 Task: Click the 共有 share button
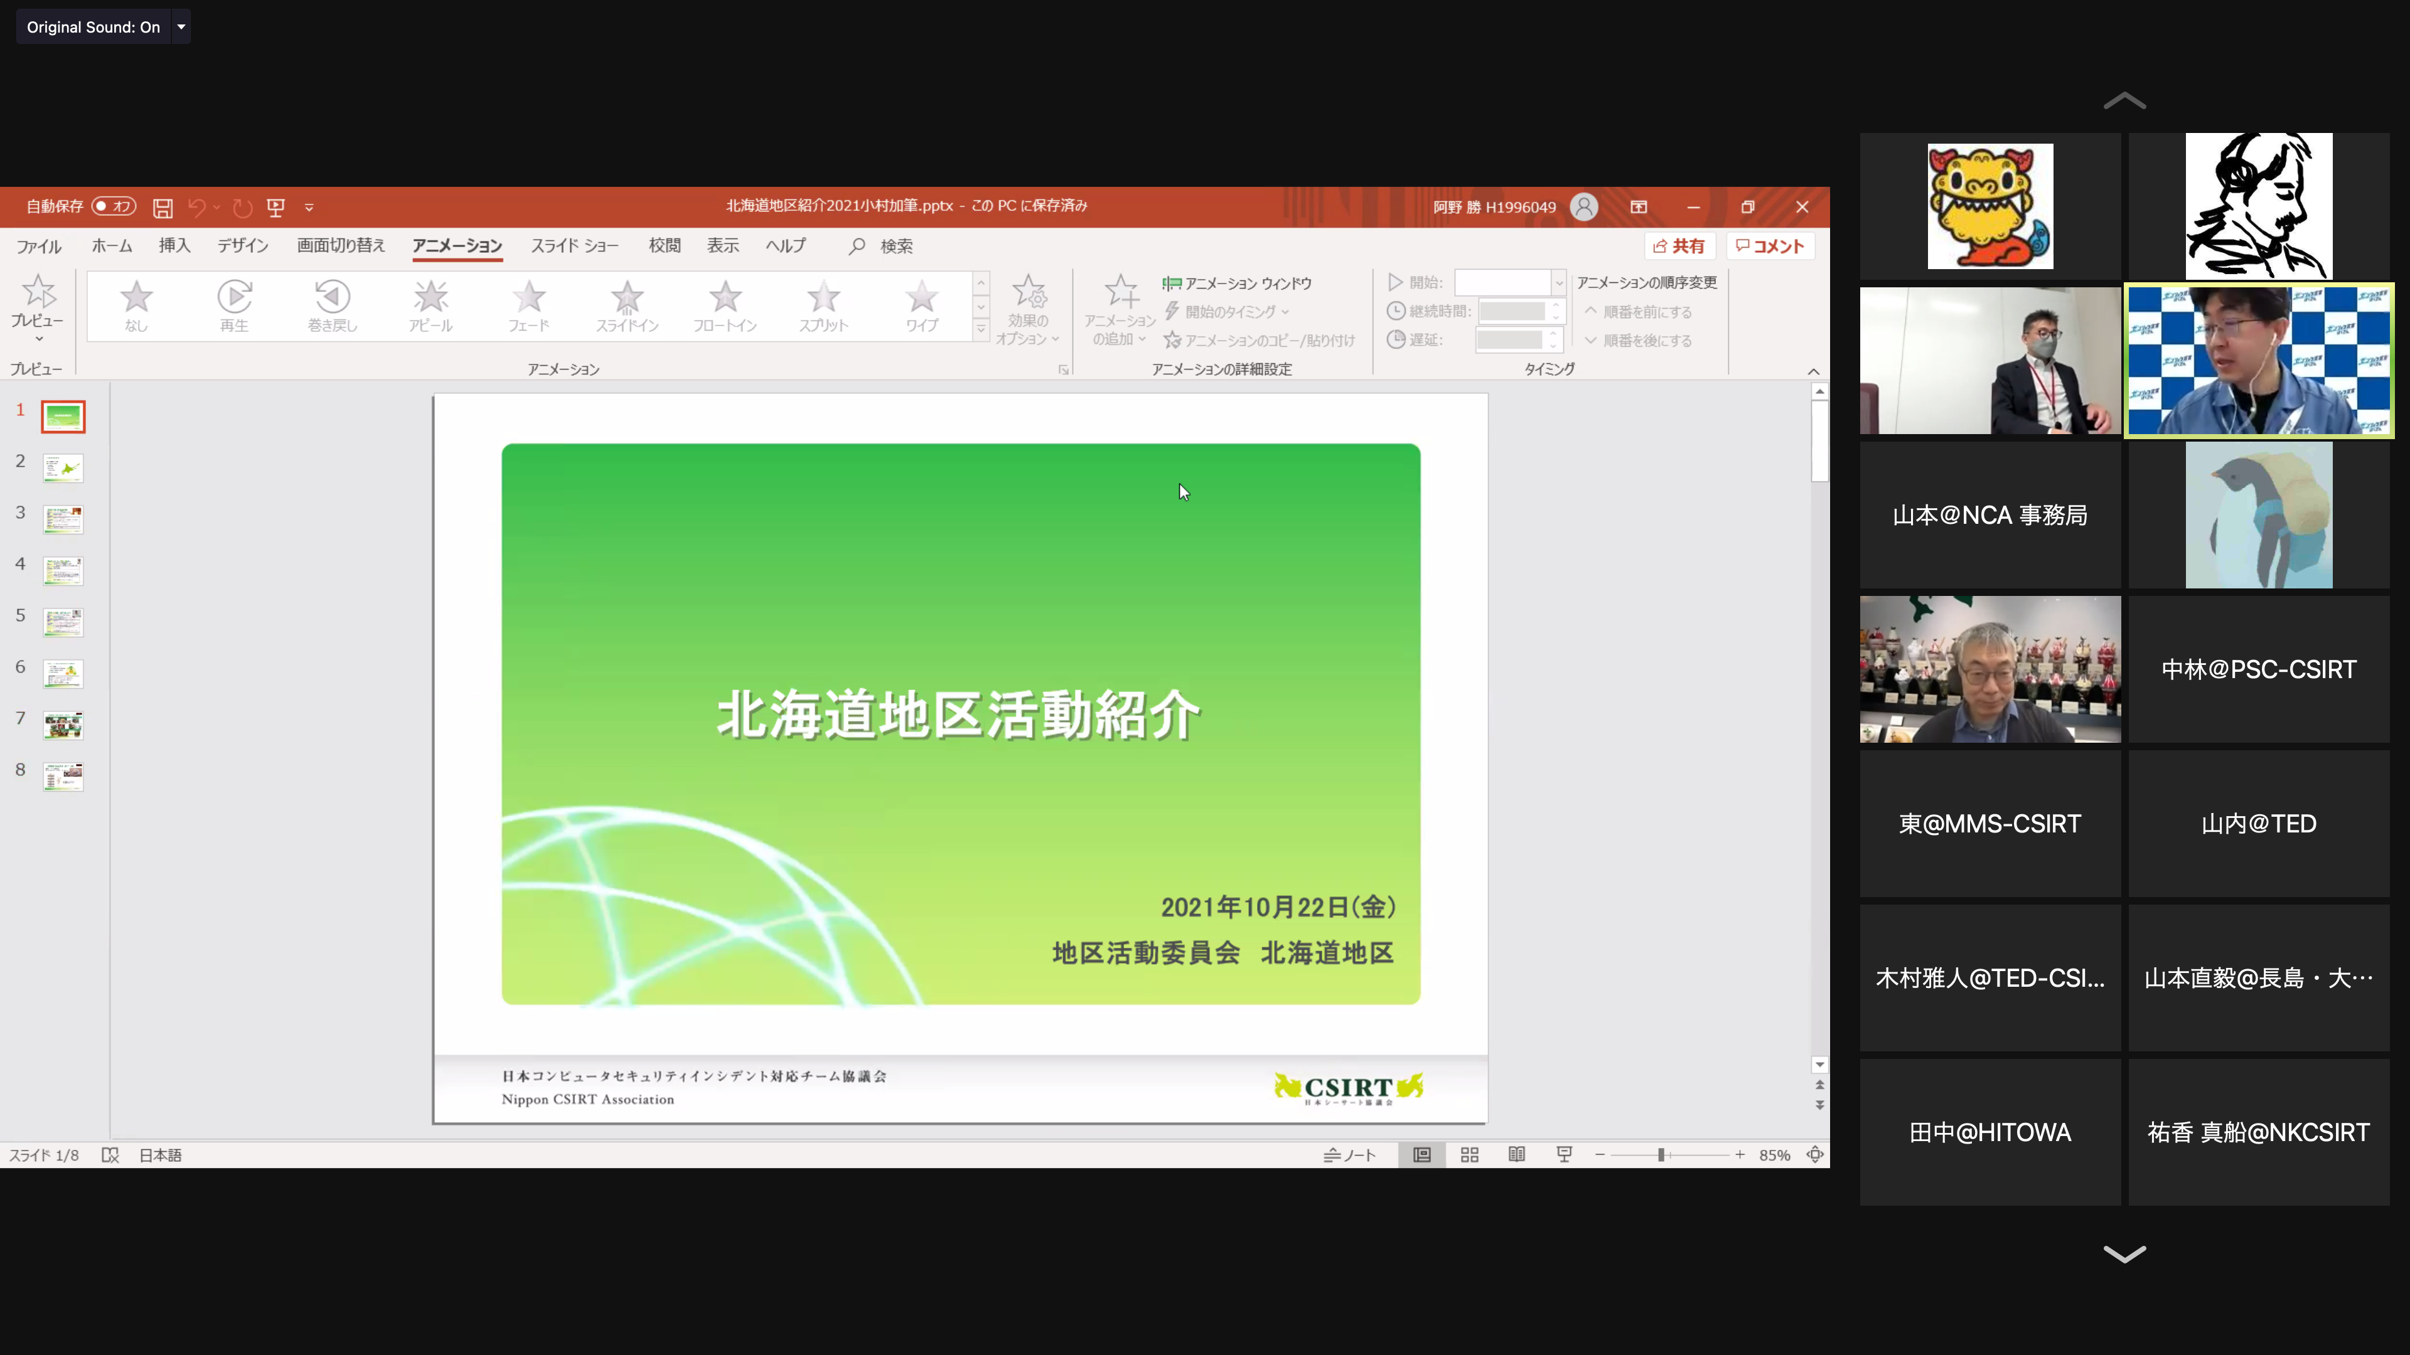[1679, 246]
